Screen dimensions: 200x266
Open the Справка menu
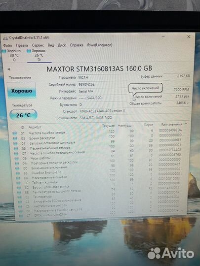click(77, 45)
